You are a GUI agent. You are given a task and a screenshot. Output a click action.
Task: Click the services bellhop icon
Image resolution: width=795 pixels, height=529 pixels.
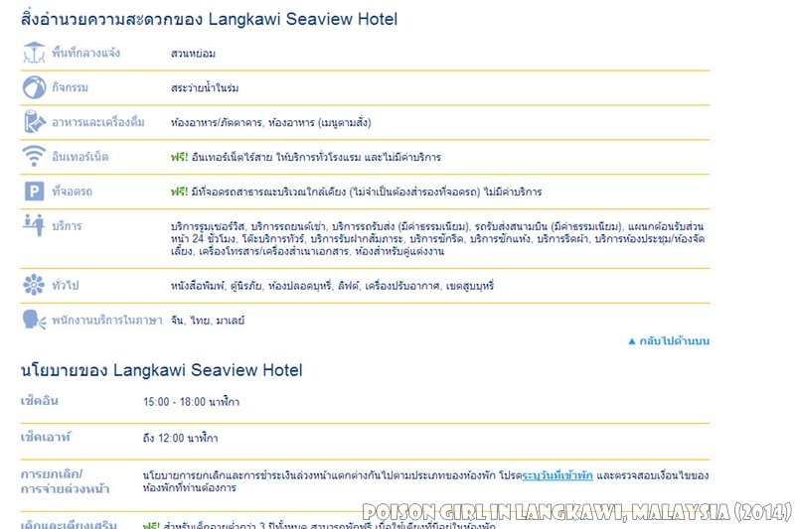click(34, 224)
